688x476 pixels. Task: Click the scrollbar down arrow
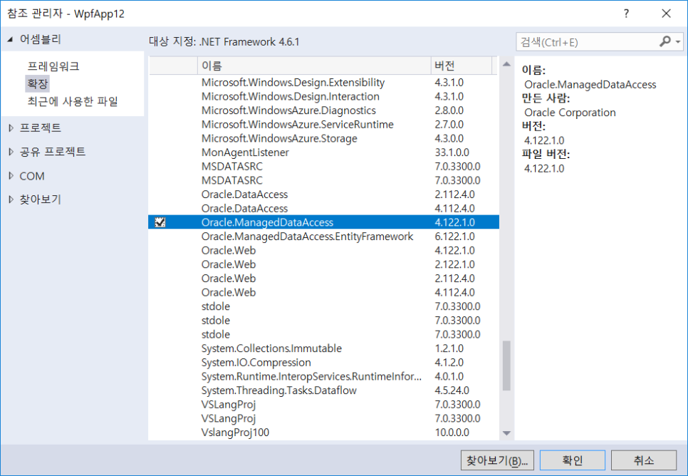506,433
